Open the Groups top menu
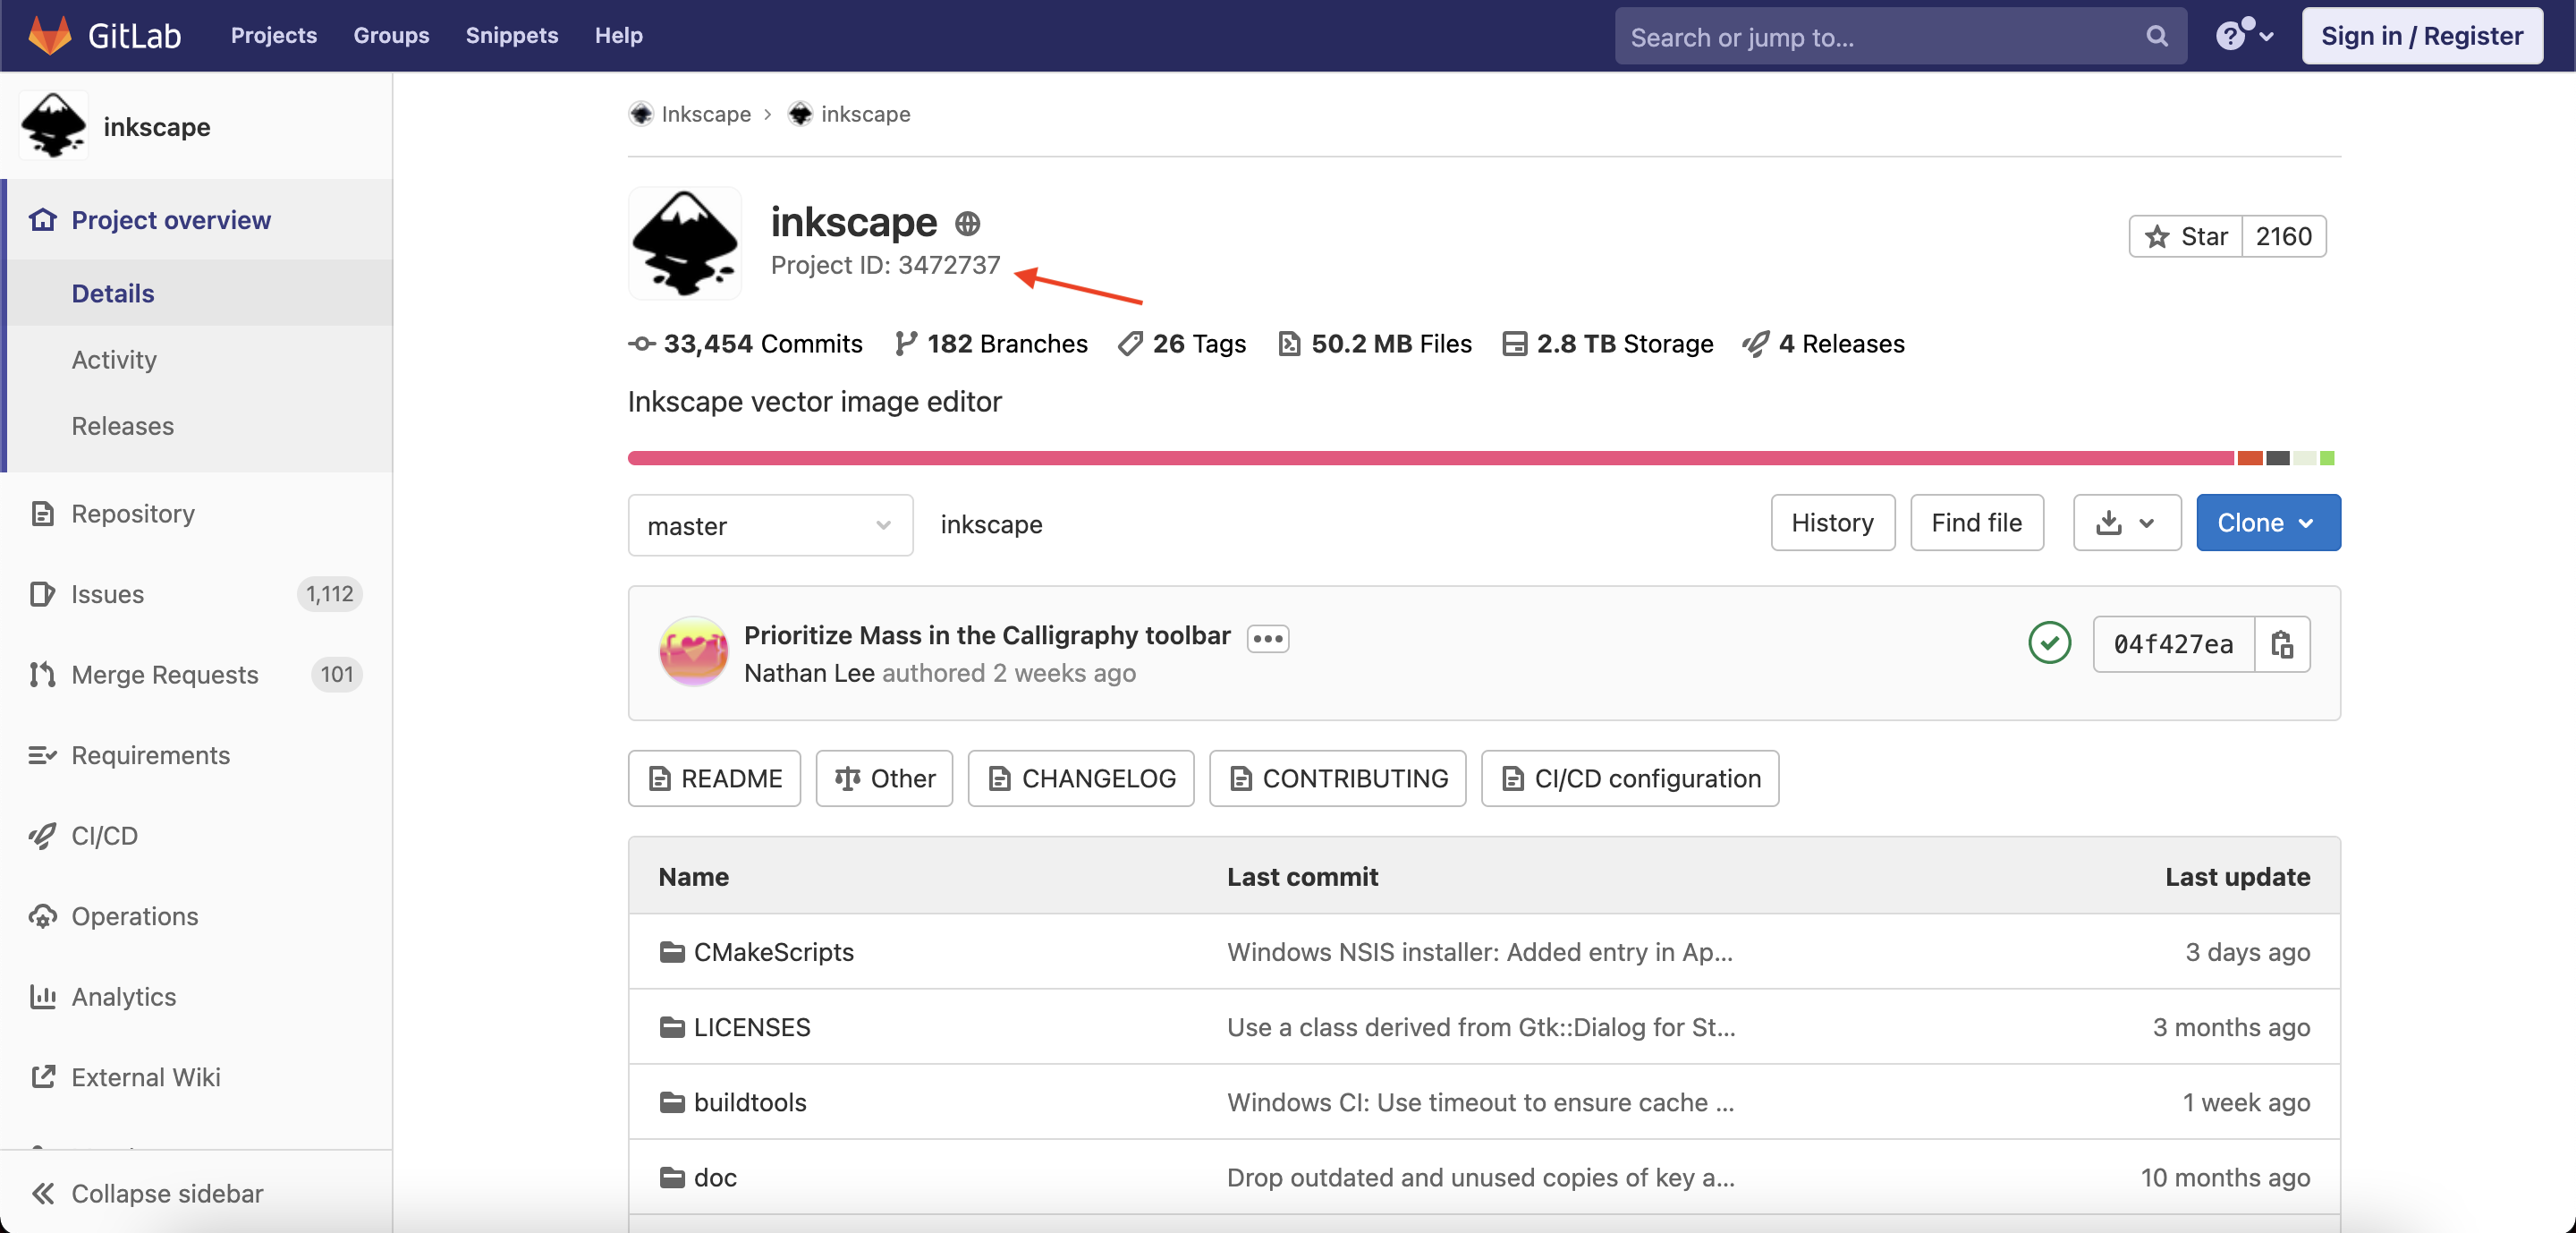This screenshot has height=1233, width=2576. [391, 35]
